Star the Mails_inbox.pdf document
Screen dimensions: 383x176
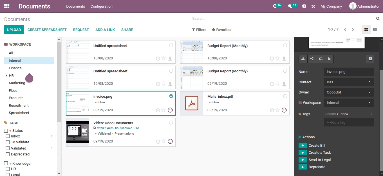click(277, 110)
